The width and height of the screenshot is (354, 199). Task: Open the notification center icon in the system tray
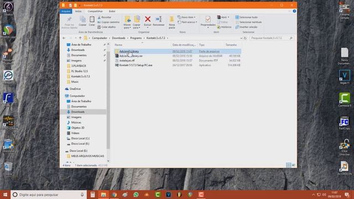[347, 195]
